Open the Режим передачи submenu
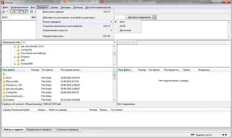Viewport: 232px width, 138px height. tap(75, 22)
